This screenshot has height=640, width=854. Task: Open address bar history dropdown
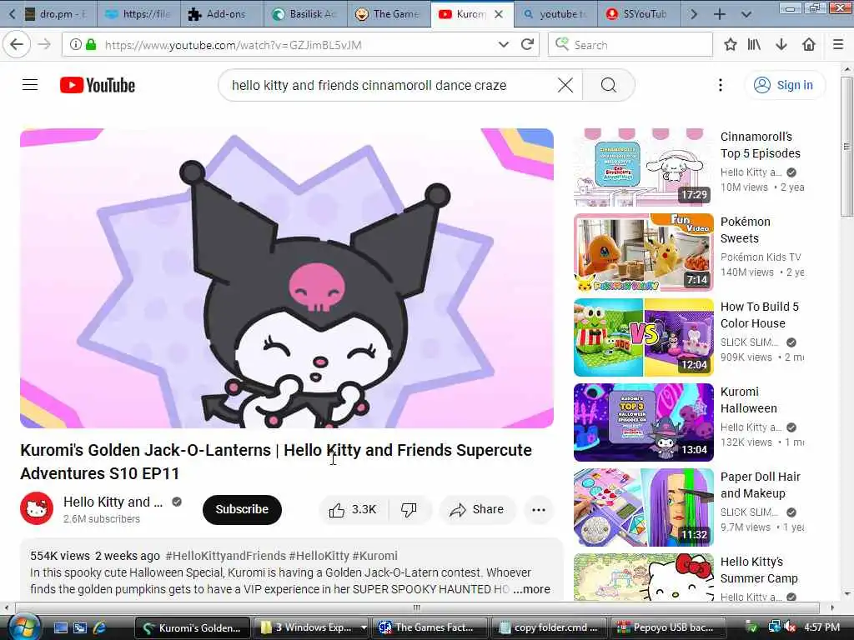click(x=503, y=45)
